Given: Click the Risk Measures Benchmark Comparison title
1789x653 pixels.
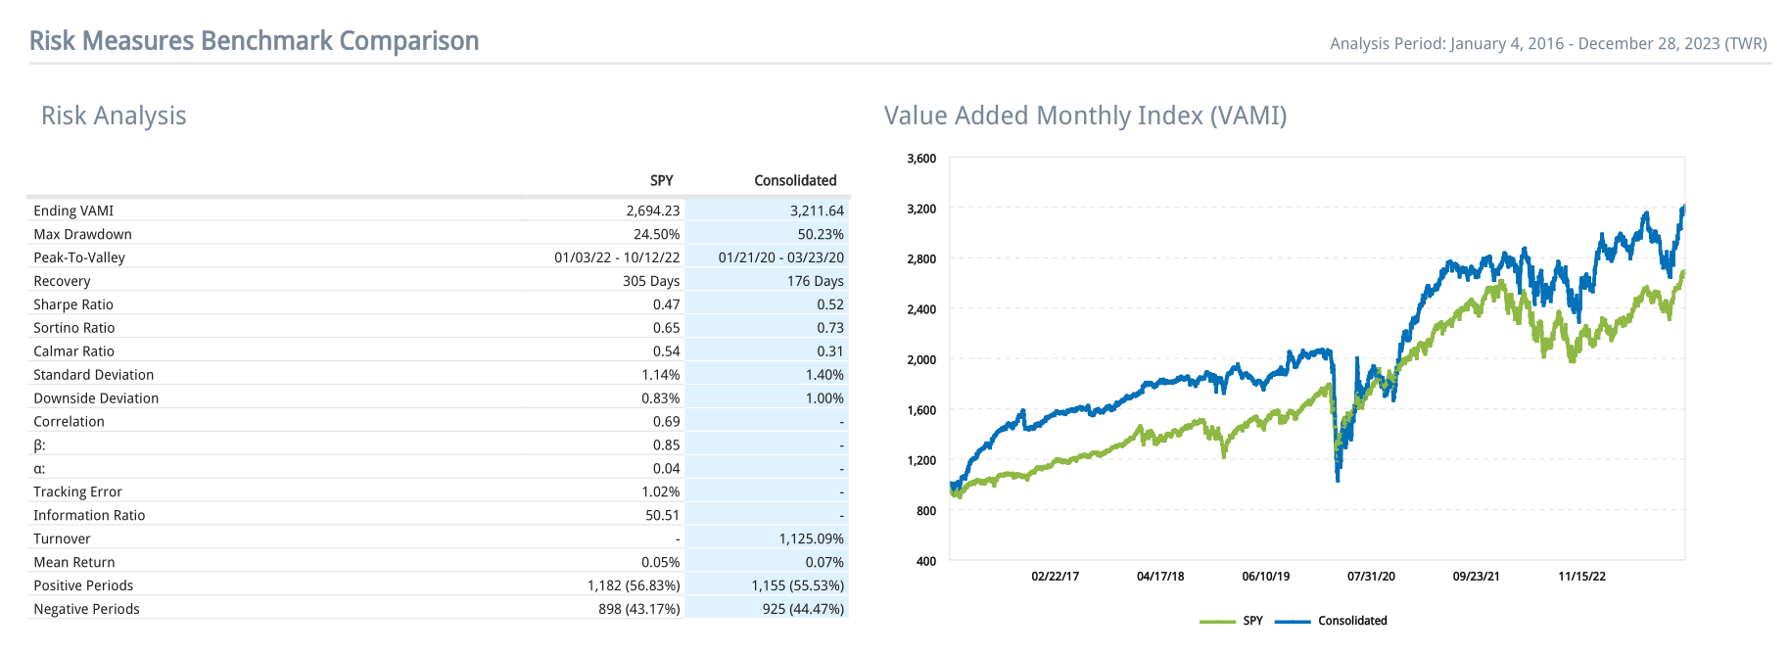Looking at the screenshot, I should pos(254,41).
